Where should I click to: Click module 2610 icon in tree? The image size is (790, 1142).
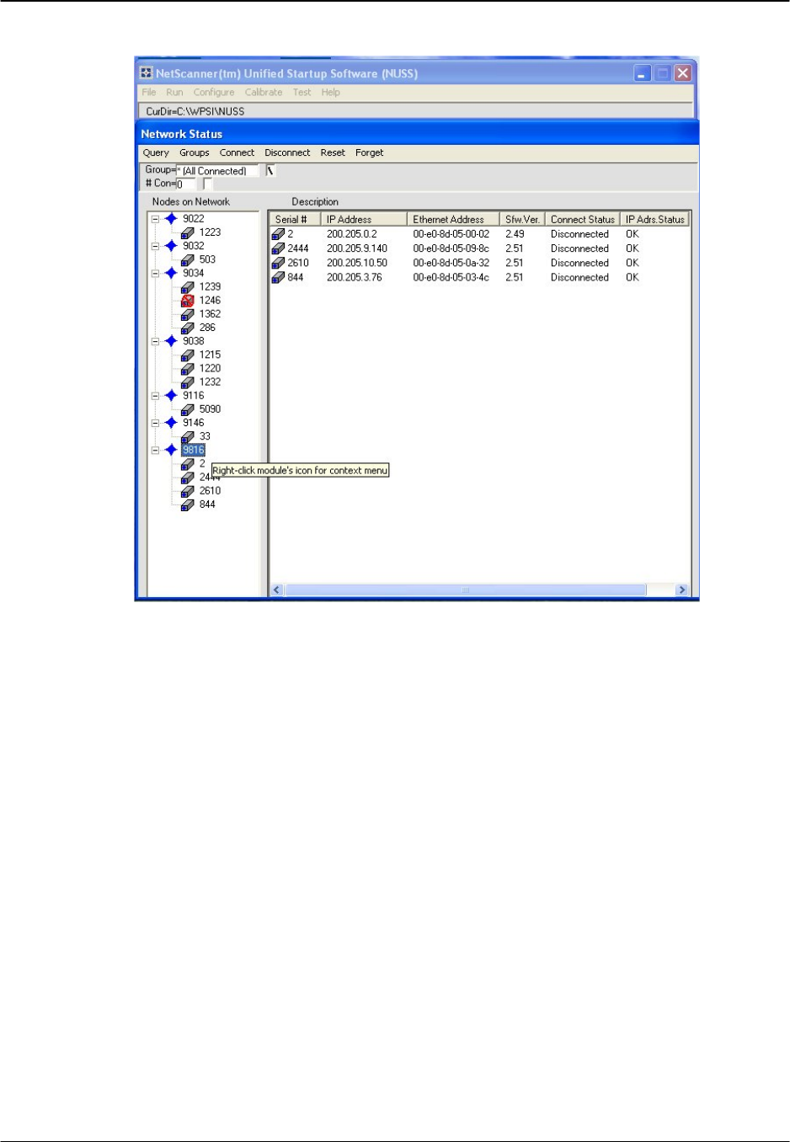[x=188, y=491]
